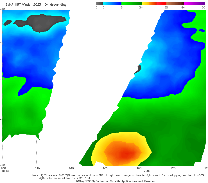Image resolution: width=208 pixels, height=183 pixels.
Task: Click the longitude label "-145"
Action: click(x=36, y=168)
